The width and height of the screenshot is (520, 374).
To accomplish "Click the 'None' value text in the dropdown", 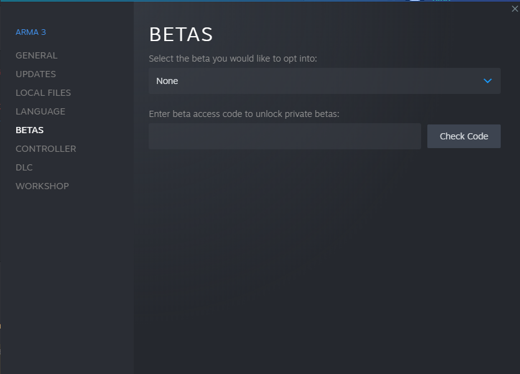I will point(167,81).
